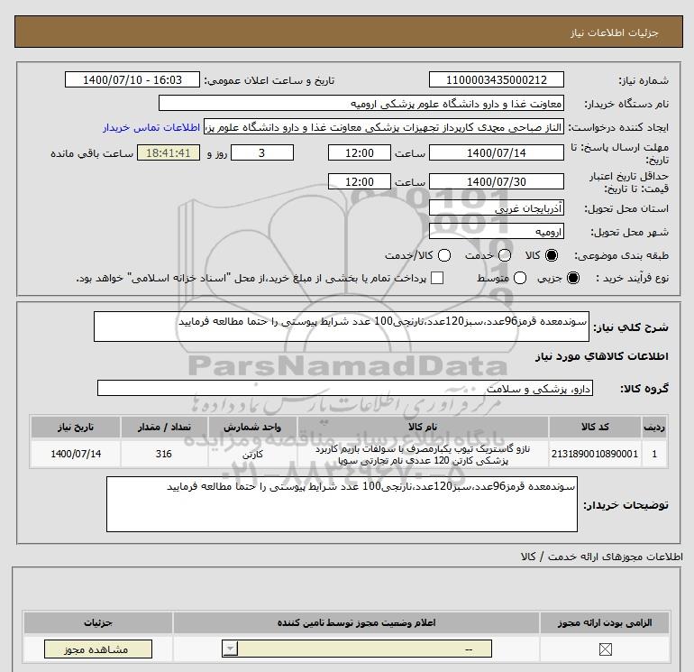The image size is (694, 672).
Task: Click the remaining days field showing 3
Action: pyautogui.click(x=262, y=152)
